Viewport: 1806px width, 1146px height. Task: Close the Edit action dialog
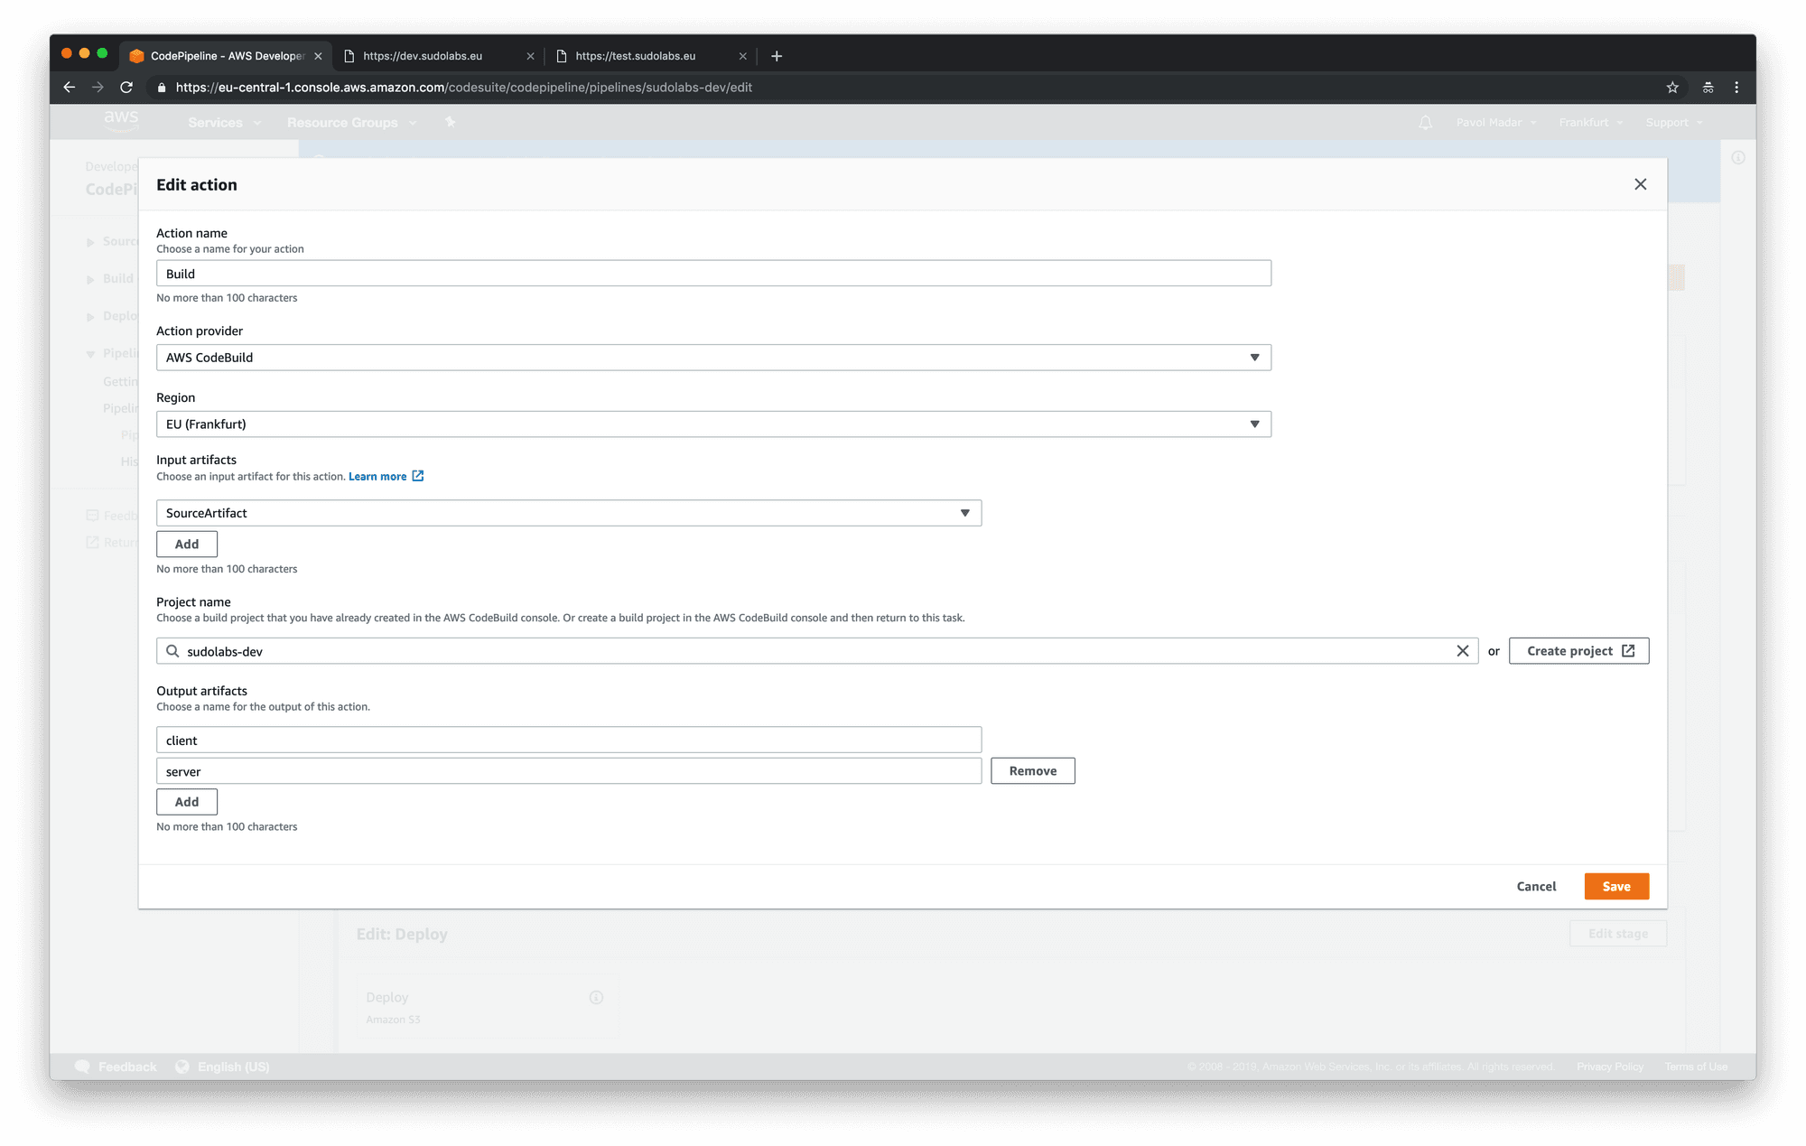1640,184
